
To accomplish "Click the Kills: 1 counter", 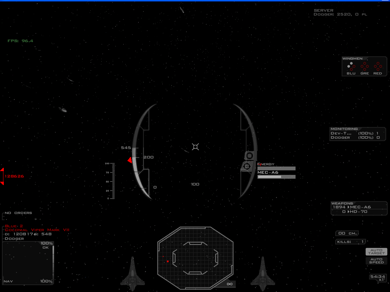I will click(x=350, y=241).
